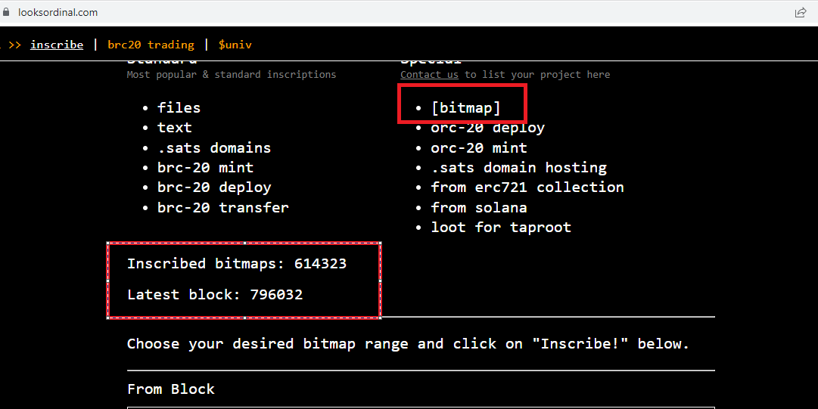Viewport: 818px width, 409px height.
Task: Select the .sats domains option
Action: pyautogui.click(x=214, y=148)
